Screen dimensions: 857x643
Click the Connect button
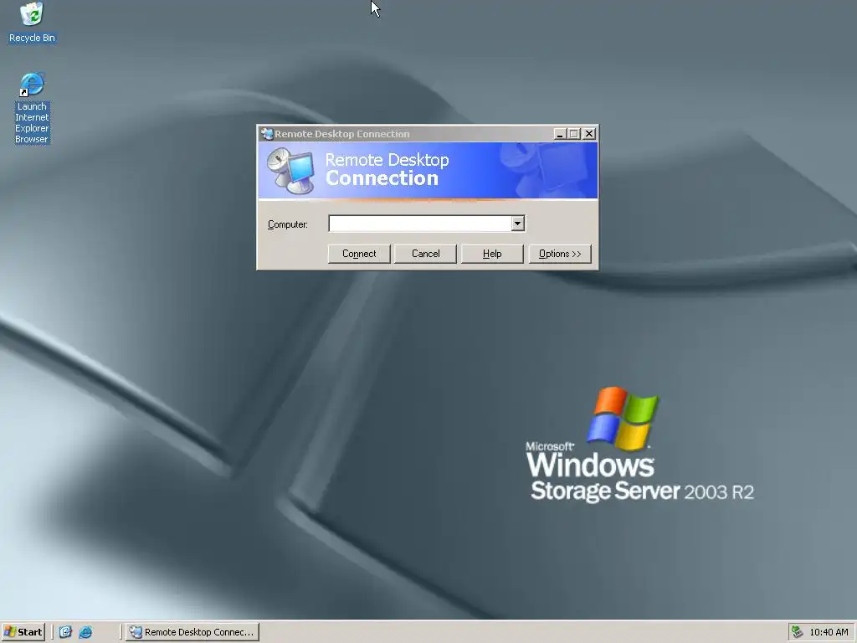pyautogui.click(x=359, y=254)
